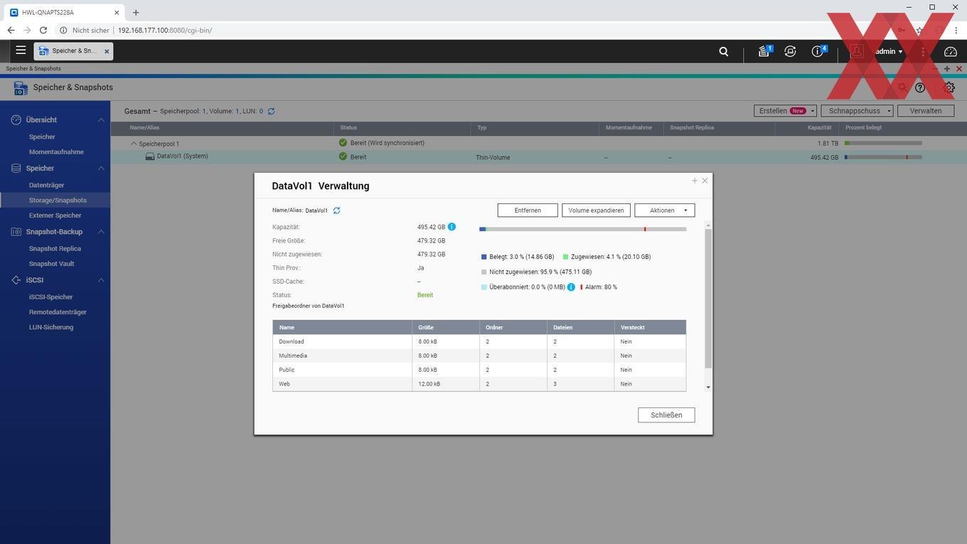
Task: Click the info icon beside Überabonniert
Action: coord(571,287)
